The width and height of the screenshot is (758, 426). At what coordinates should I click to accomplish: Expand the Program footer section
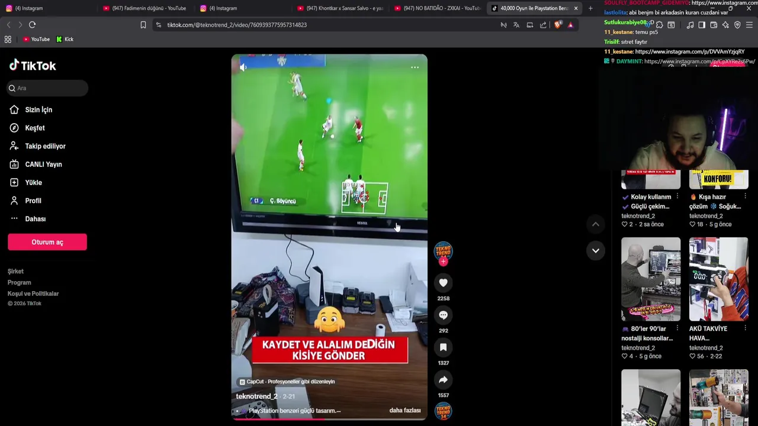19,282
